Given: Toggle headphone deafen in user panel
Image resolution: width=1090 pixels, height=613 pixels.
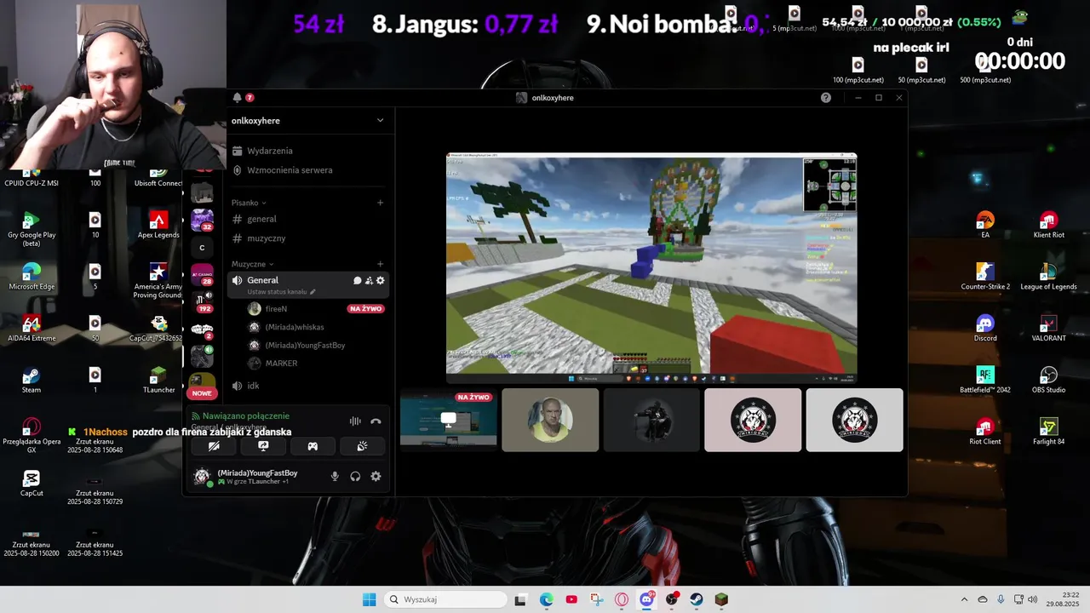Looking at the screenshot, I should click(355, 477).
